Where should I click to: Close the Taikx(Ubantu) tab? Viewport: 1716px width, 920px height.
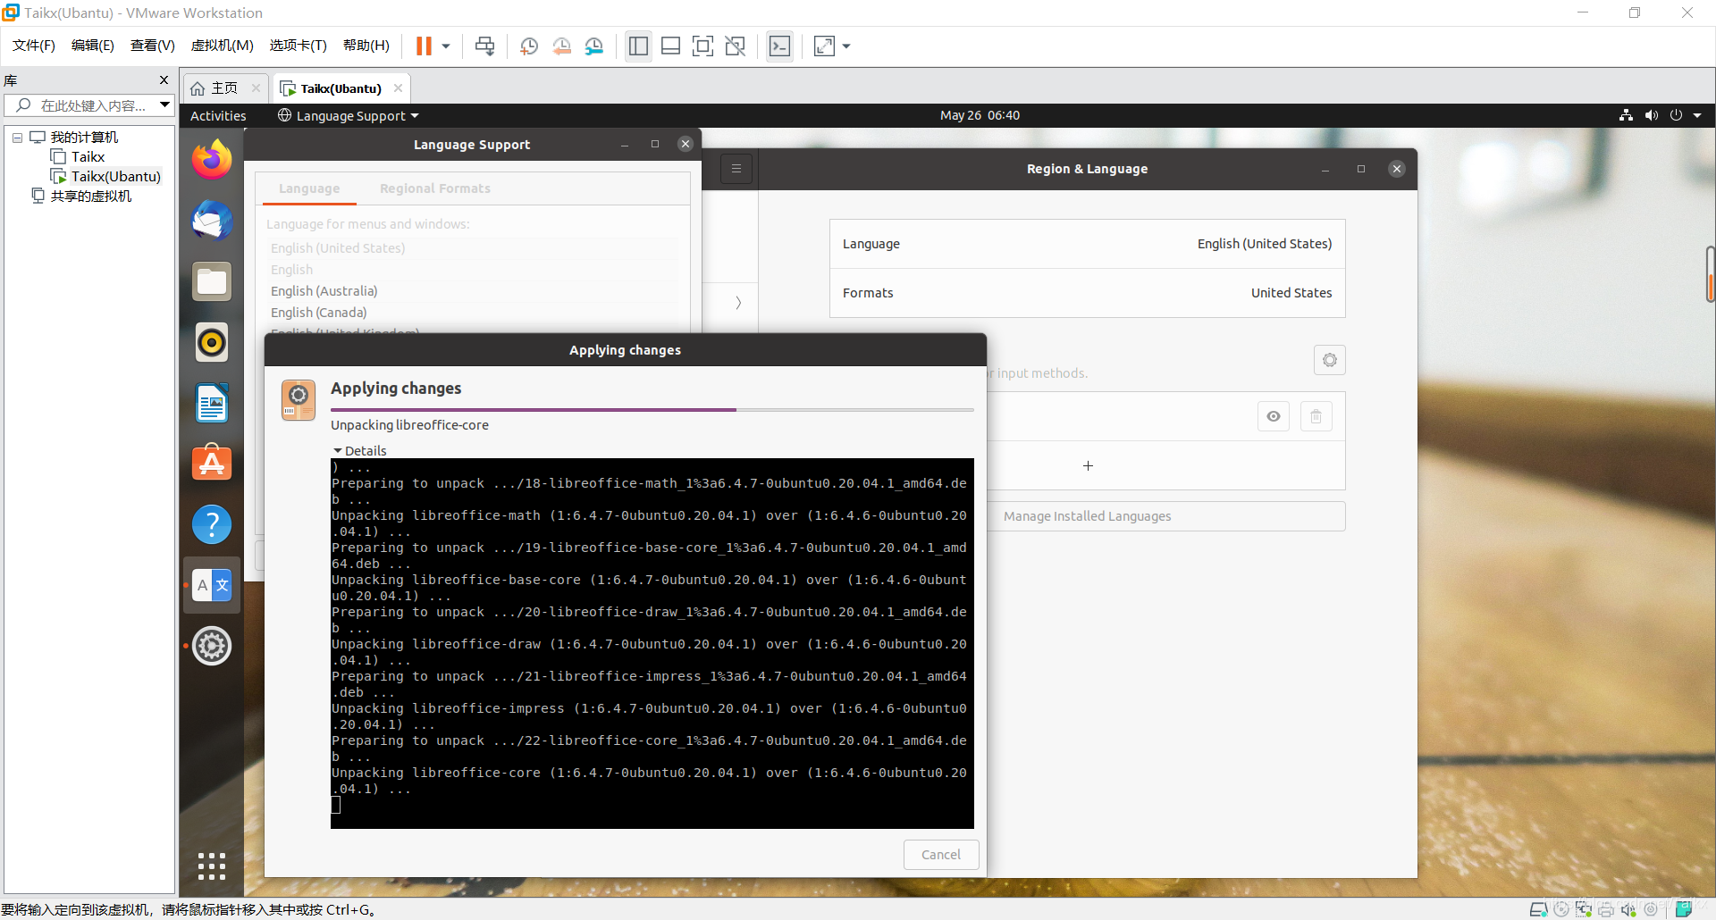click(x=398, y=88)
